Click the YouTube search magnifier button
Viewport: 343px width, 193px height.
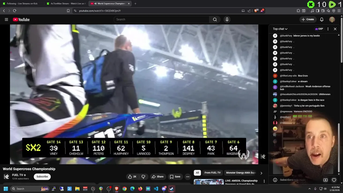[x=215, y=19]
